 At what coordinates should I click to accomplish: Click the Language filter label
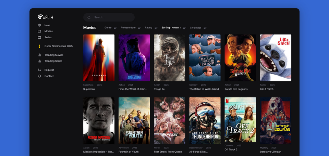click(196, 28)
